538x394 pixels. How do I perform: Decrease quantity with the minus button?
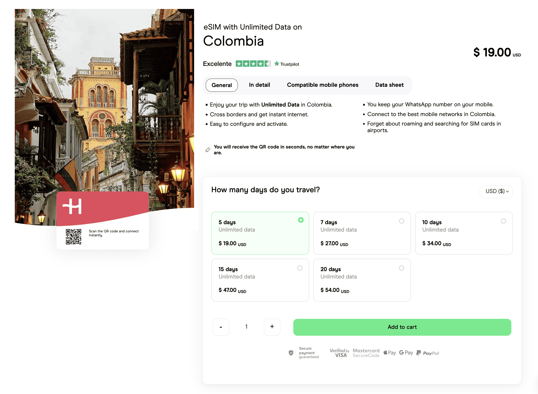(x=221, y=327)
